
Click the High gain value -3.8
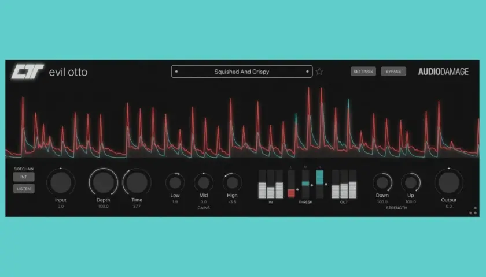click(x=232, y=202)
